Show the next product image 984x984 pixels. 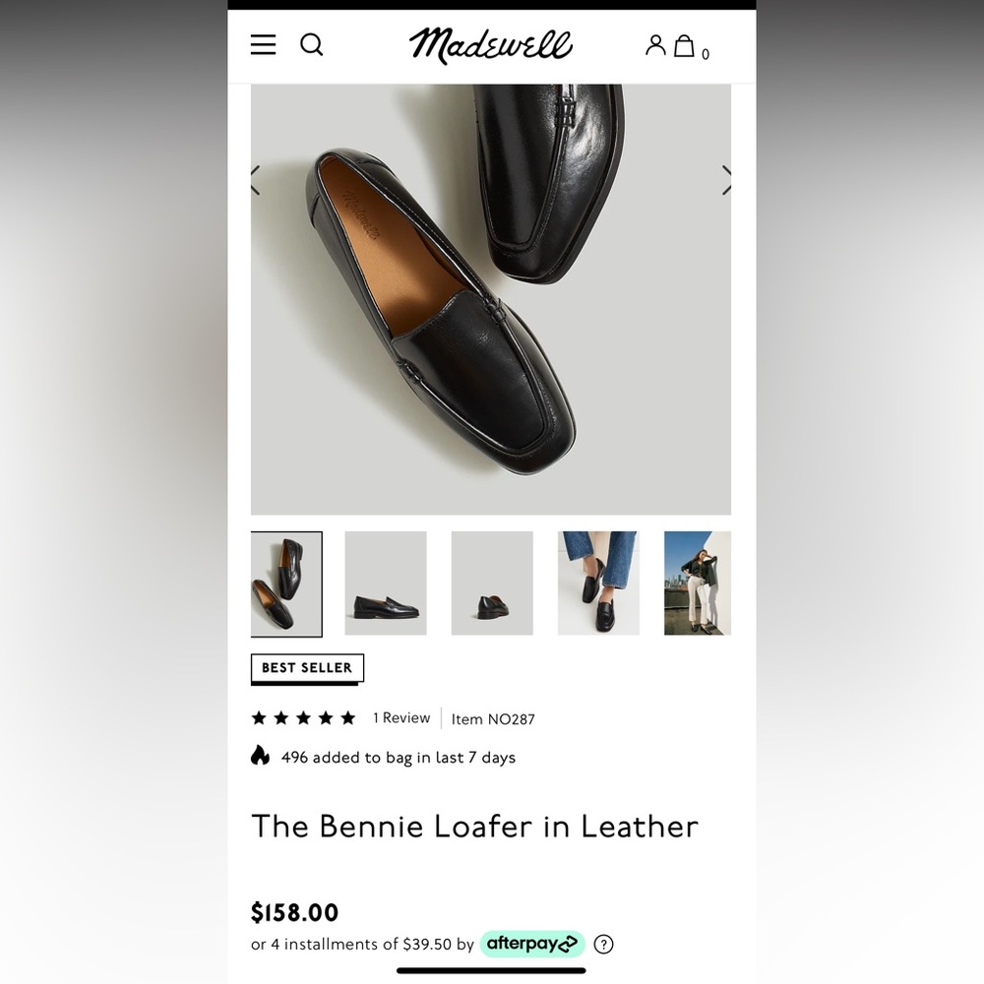(727, 181)
